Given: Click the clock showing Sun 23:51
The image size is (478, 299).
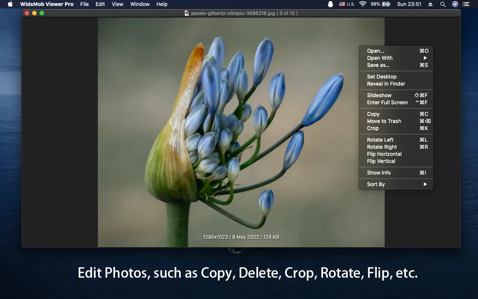Looking at the screenshot, I should (x=409, y=4).
